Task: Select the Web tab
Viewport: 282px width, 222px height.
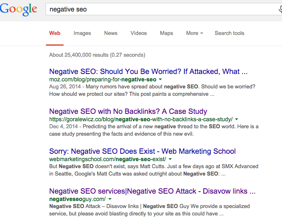Action: coord(55,33)
